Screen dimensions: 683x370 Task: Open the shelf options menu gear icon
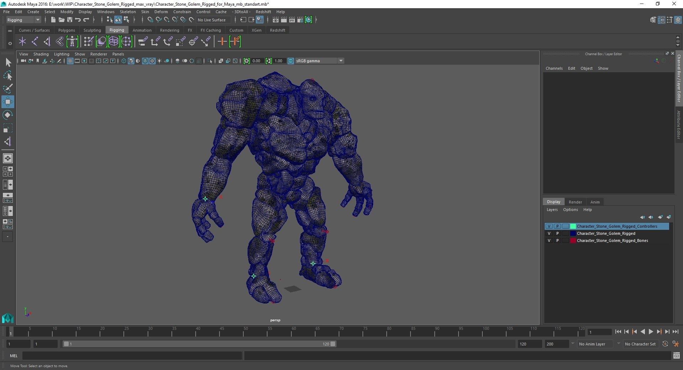(x=10, y=43)
